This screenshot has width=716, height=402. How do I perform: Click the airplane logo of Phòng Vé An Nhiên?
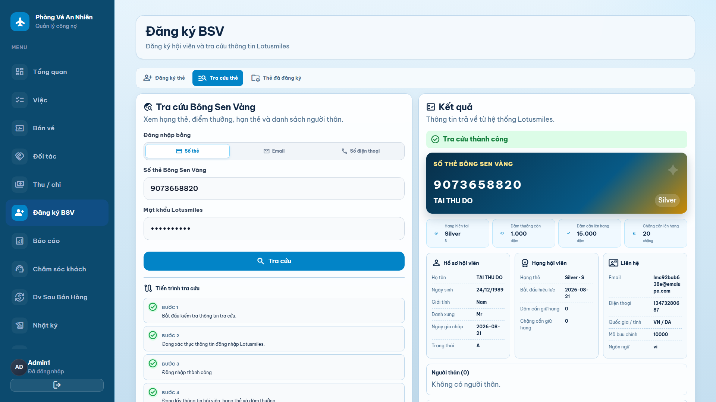[20, 22]
